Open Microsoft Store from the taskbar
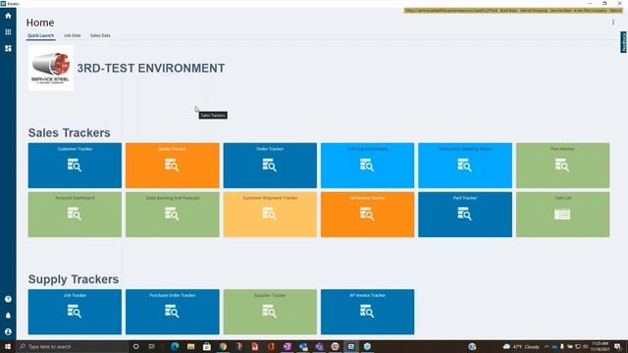 pos(207,346)
